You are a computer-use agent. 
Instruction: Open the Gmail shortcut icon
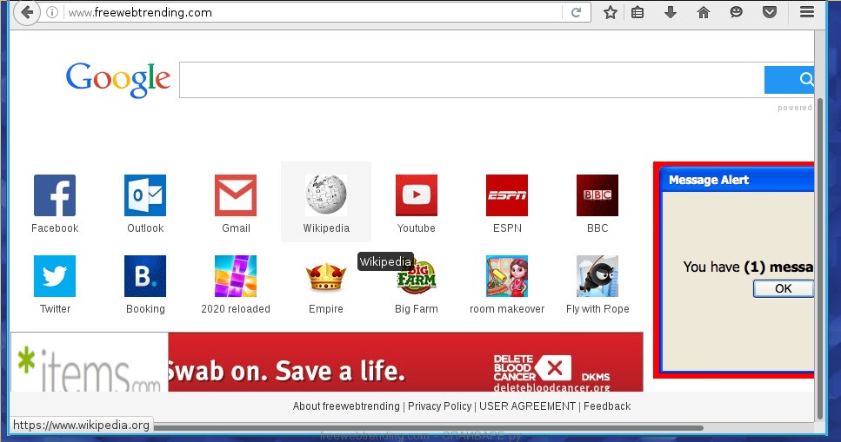236,195
